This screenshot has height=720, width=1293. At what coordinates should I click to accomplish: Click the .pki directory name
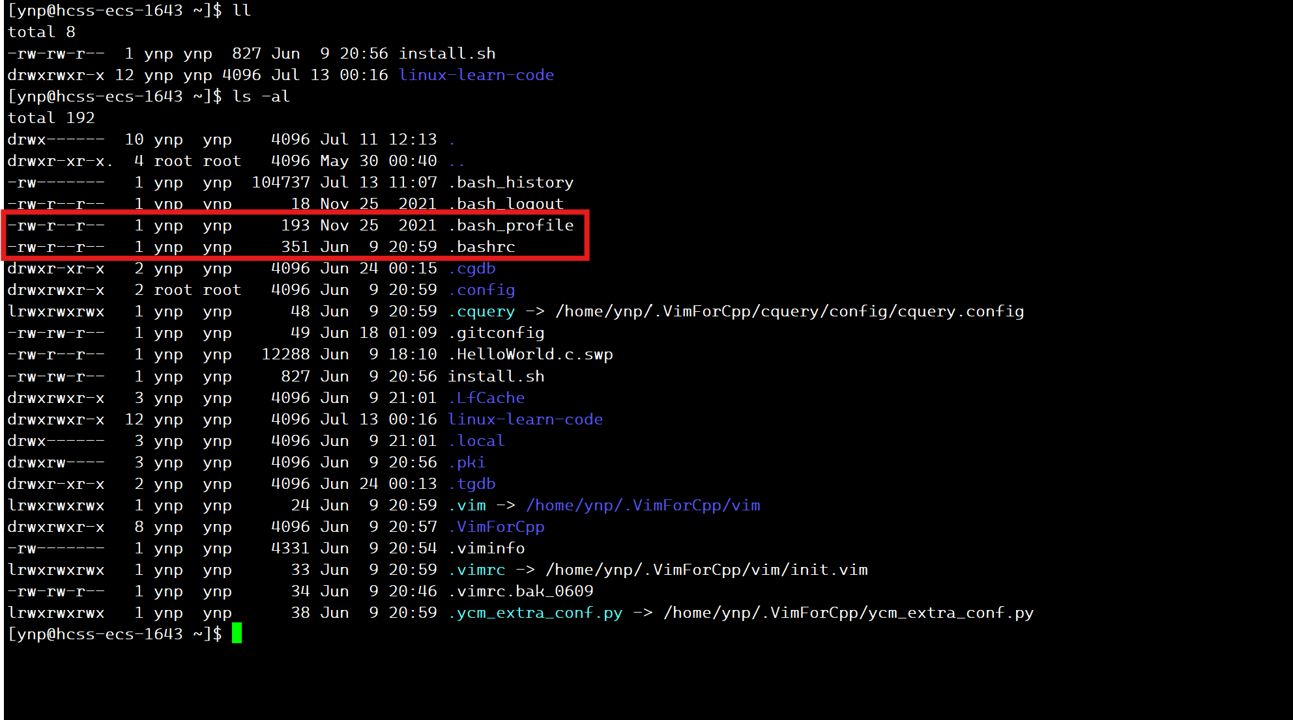tap(467, 463)
